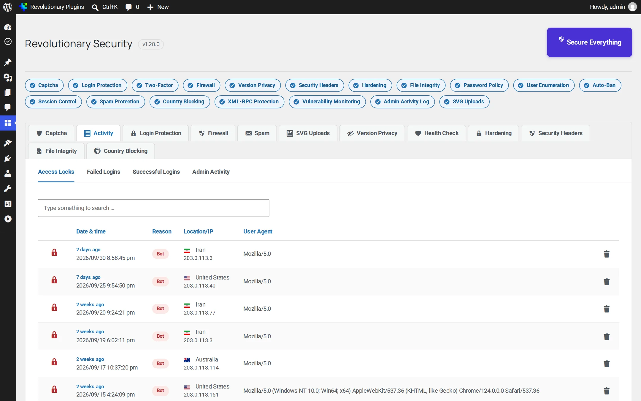
Task: Focus the Type something to search field
Action: point(153,208)
